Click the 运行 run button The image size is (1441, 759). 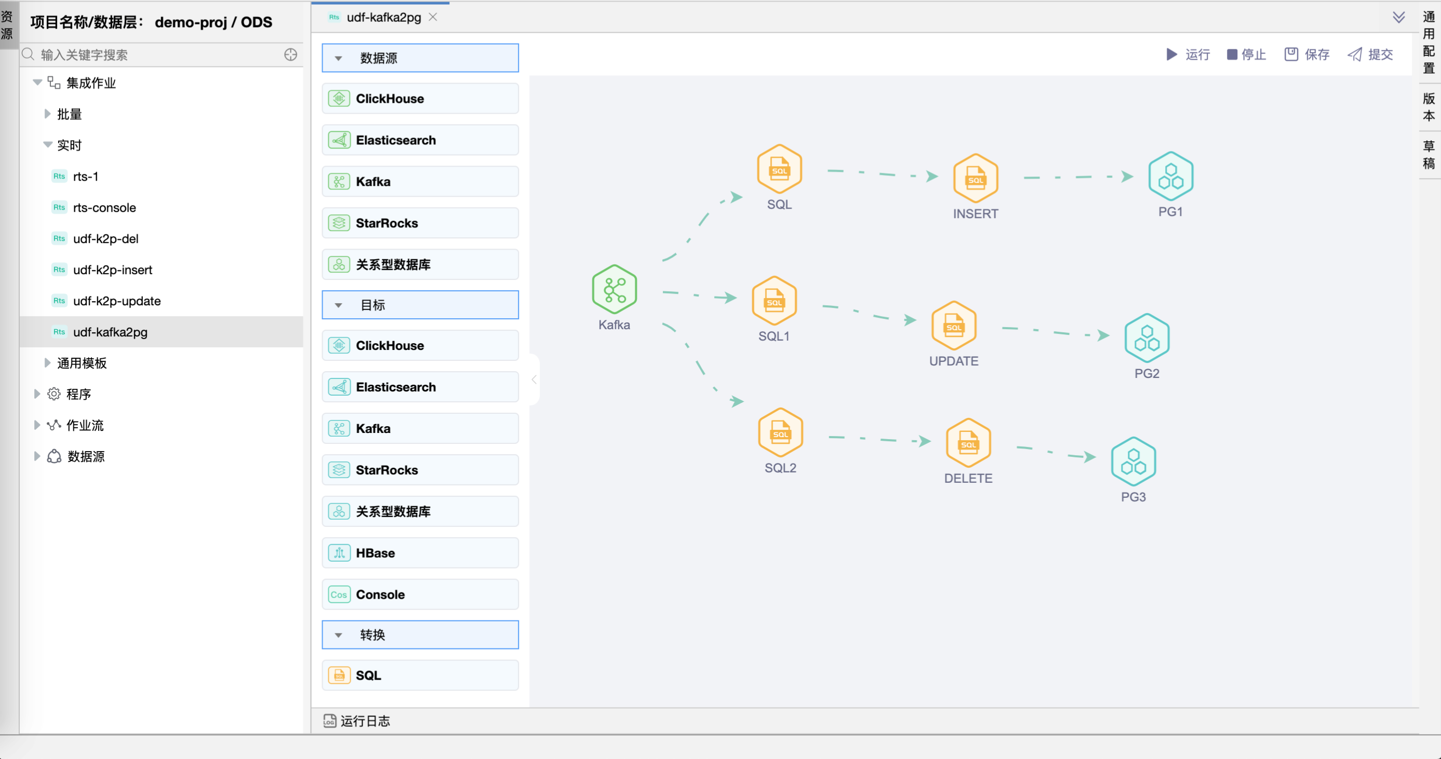[x=1188, y=54]
